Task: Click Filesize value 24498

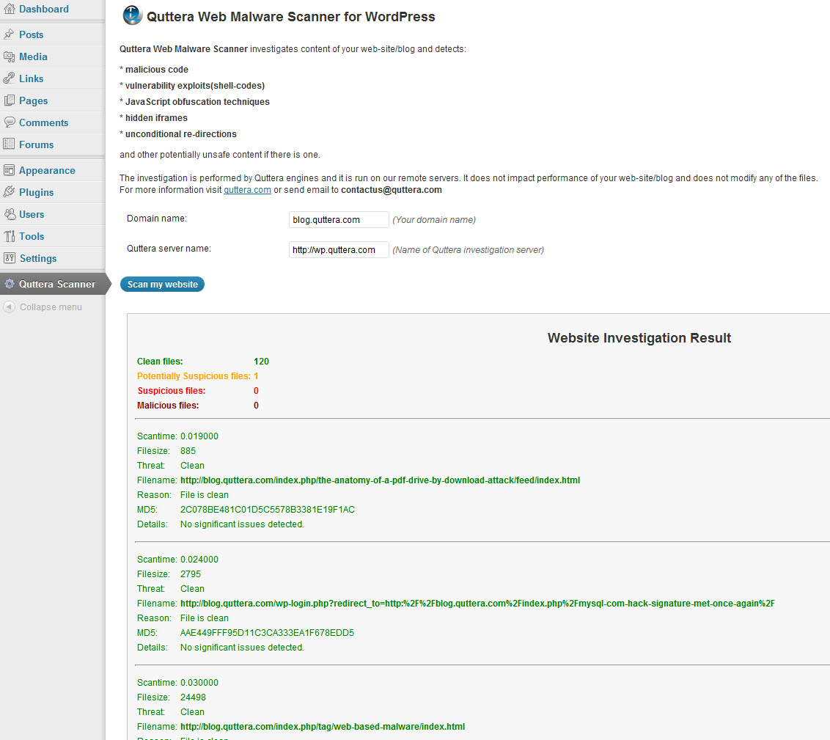Action: (x=194, y=697)
